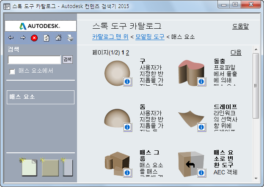This screenshot has height=187, width=264.
Task: Go back with the left arrow icon
Action: [11, 38]
